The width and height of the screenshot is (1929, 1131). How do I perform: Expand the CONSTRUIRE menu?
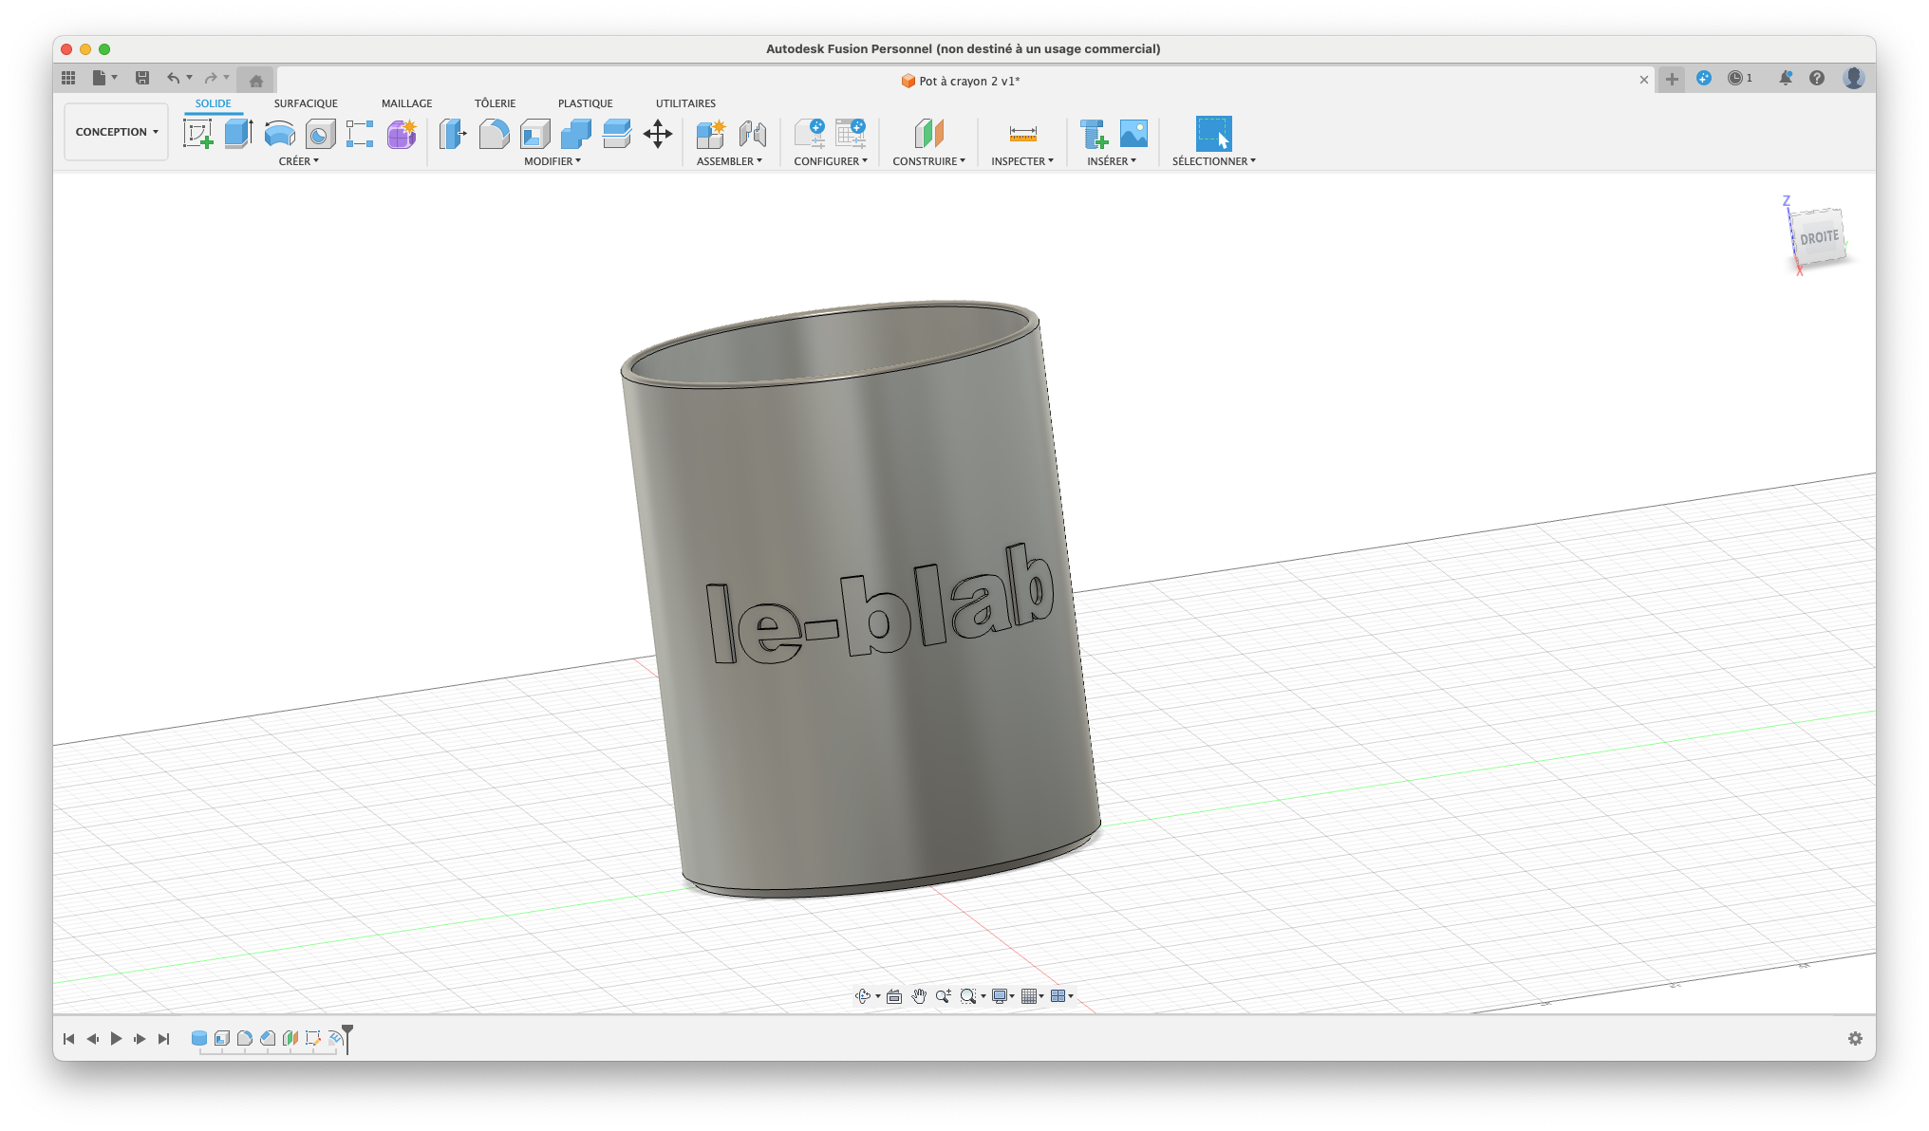coord(928,161)
